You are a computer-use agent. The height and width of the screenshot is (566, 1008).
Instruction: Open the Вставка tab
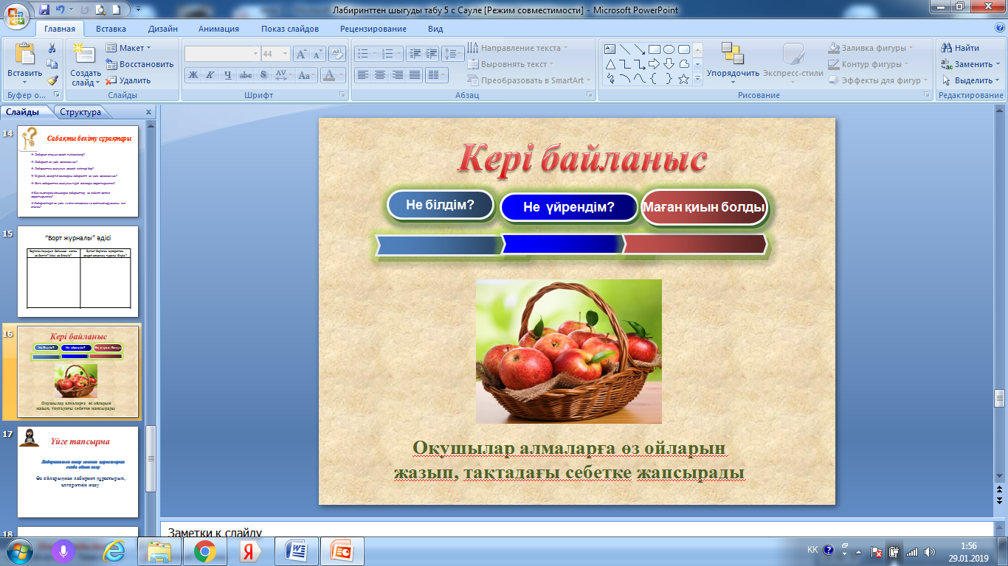click(x=111, y=29)
